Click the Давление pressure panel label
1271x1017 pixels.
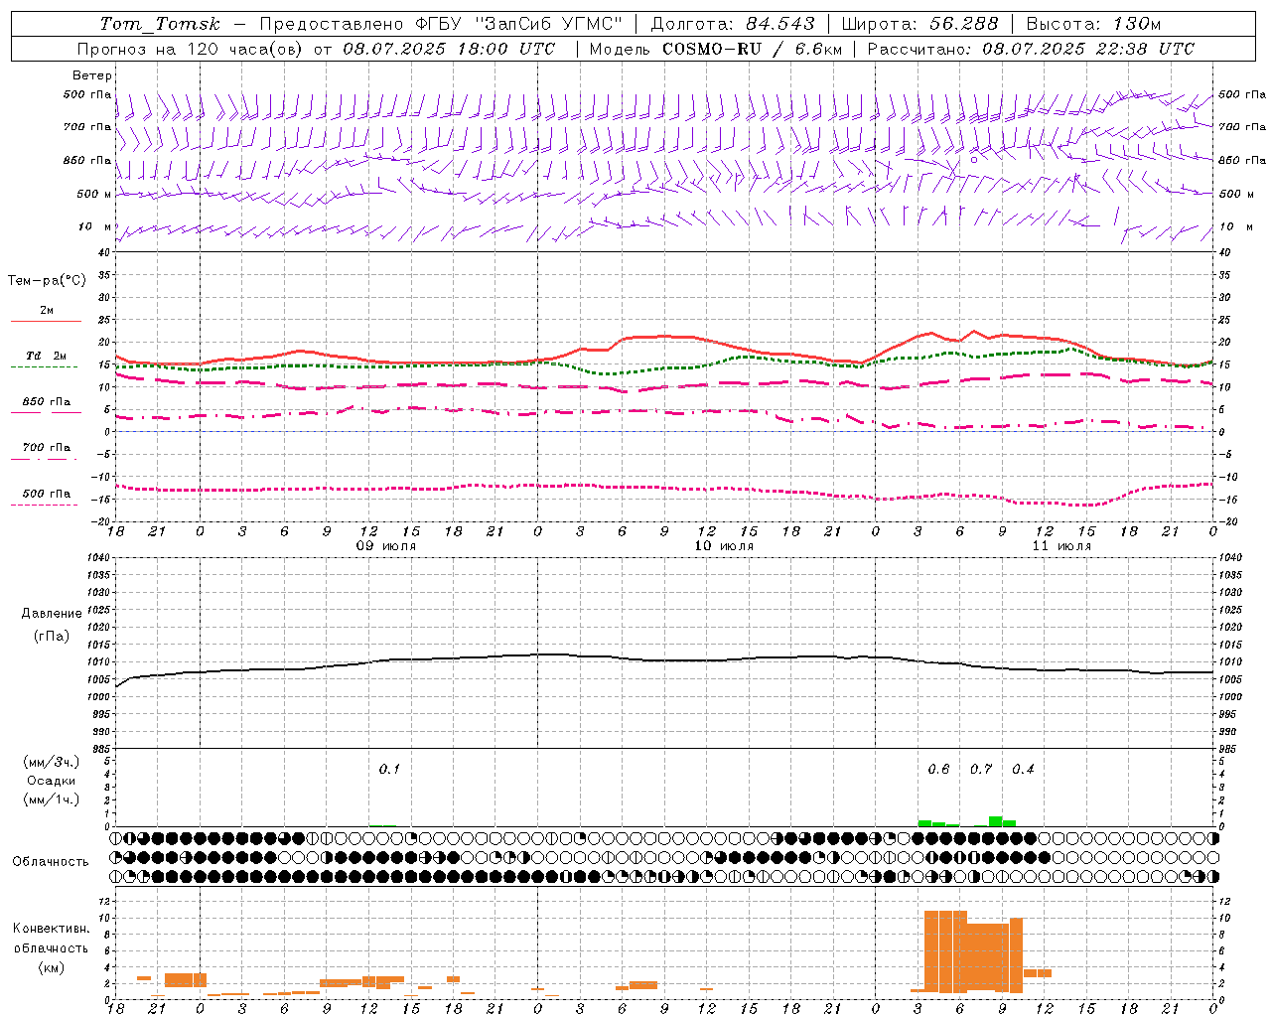coord(52,614)
